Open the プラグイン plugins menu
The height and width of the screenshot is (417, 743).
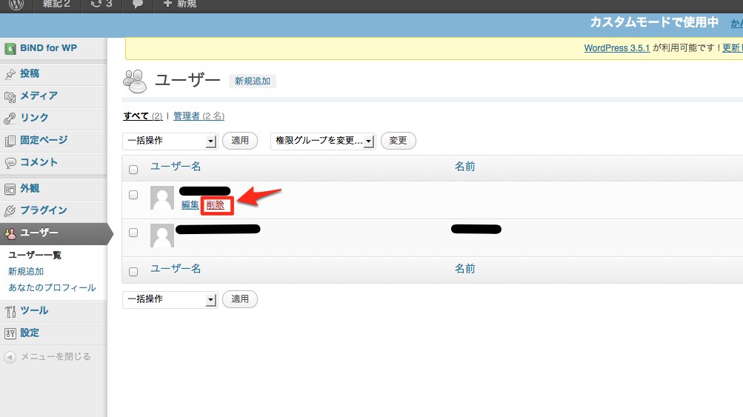point(43,210)
